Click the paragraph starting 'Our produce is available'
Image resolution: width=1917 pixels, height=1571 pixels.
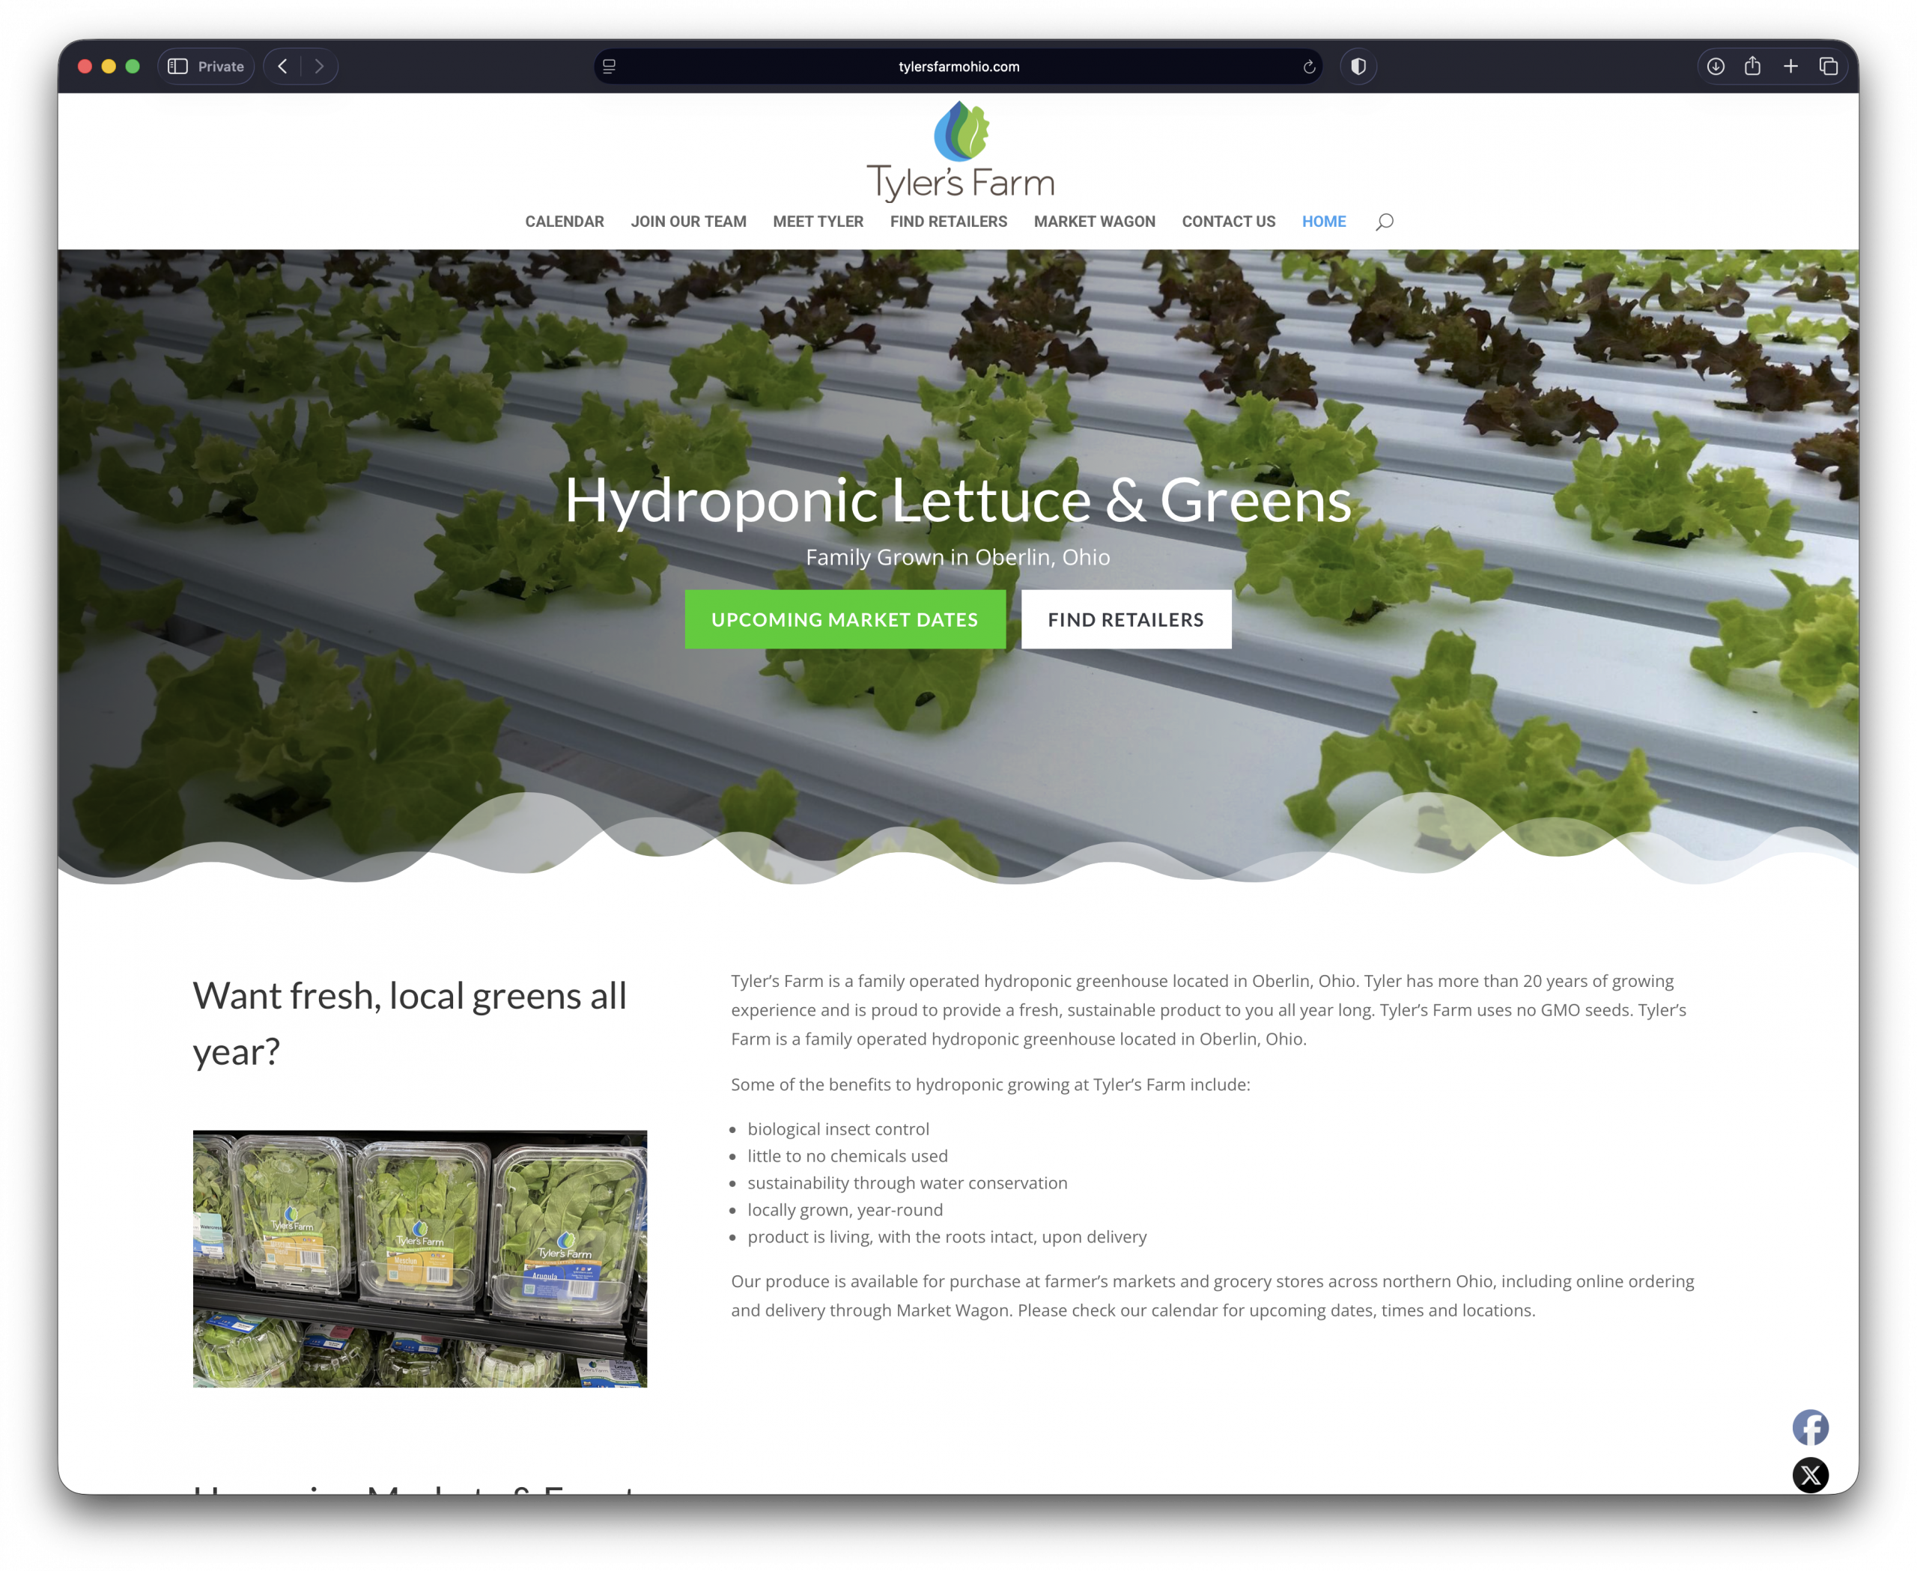(x=1213, y=1295)
